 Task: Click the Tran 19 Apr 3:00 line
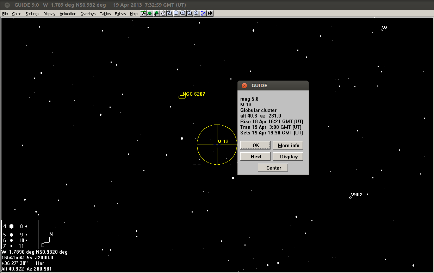click(x=271, y=127)
